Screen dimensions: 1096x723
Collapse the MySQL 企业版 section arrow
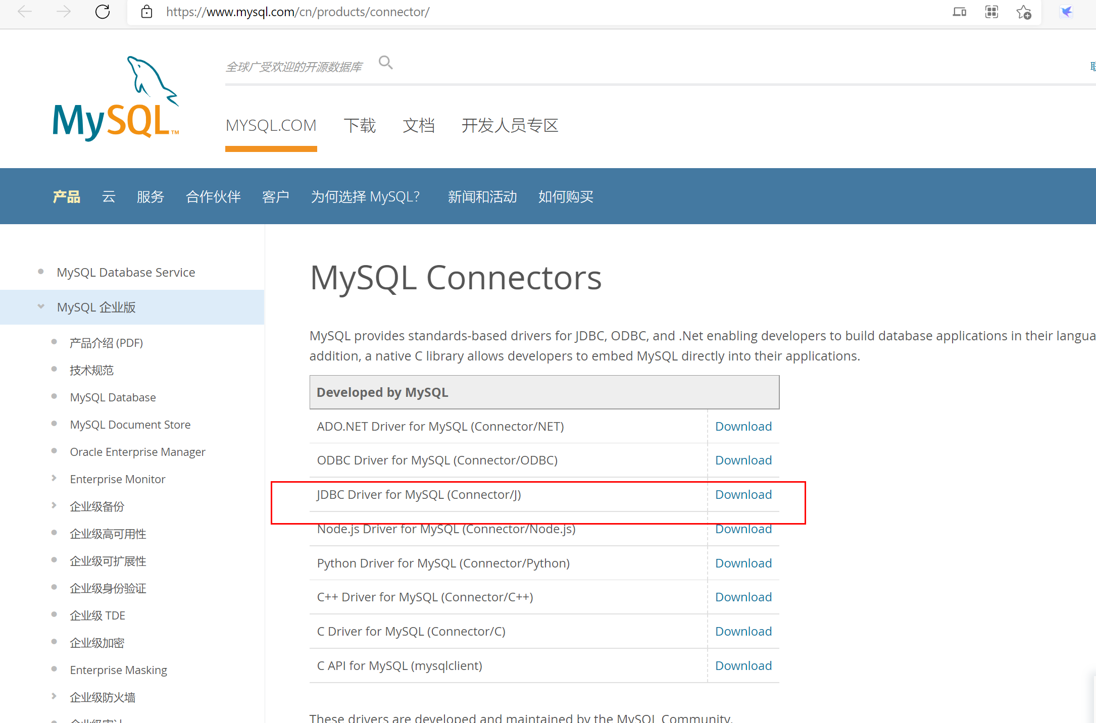click(41, 306)
